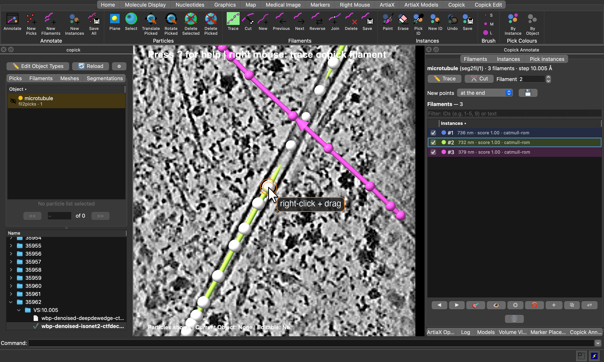
Task: Switch to Pick instances tab
Action: click(547, 59)
